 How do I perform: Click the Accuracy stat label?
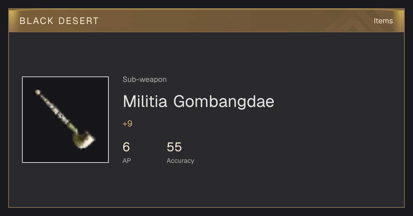pyautogui.click(x=180, y=160)
